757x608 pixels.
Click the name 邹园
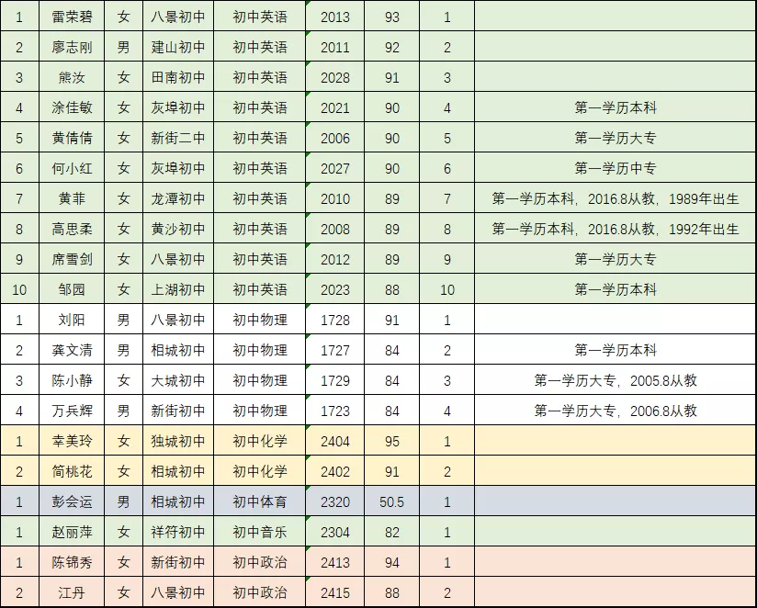coord(72,289)
